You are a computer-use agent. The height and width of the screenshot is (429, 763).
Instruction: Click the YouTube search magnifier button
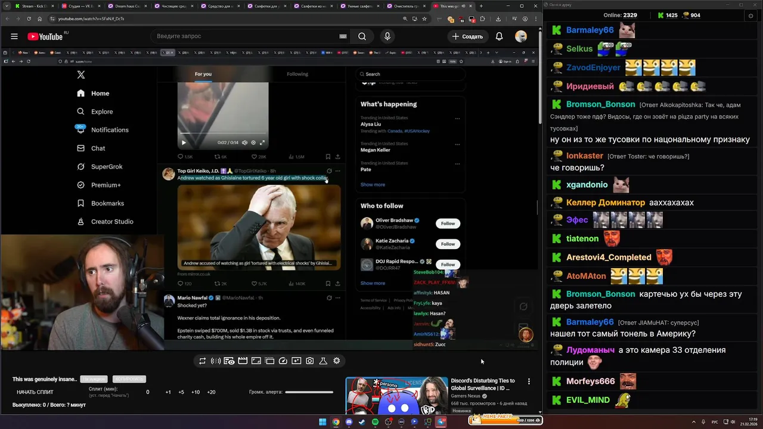362,36
